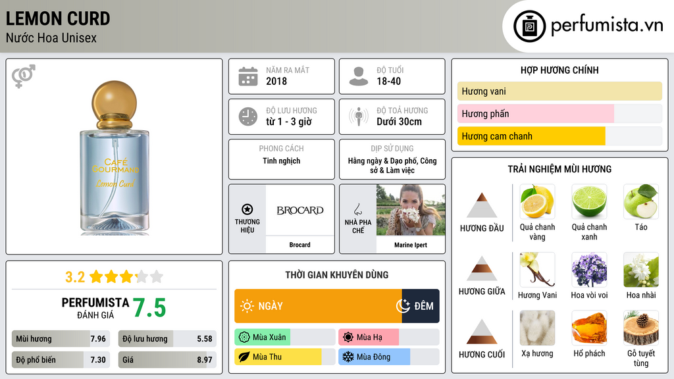
Task: Click the Giá 8.97 score bar
Action: (x=167, y=360)
